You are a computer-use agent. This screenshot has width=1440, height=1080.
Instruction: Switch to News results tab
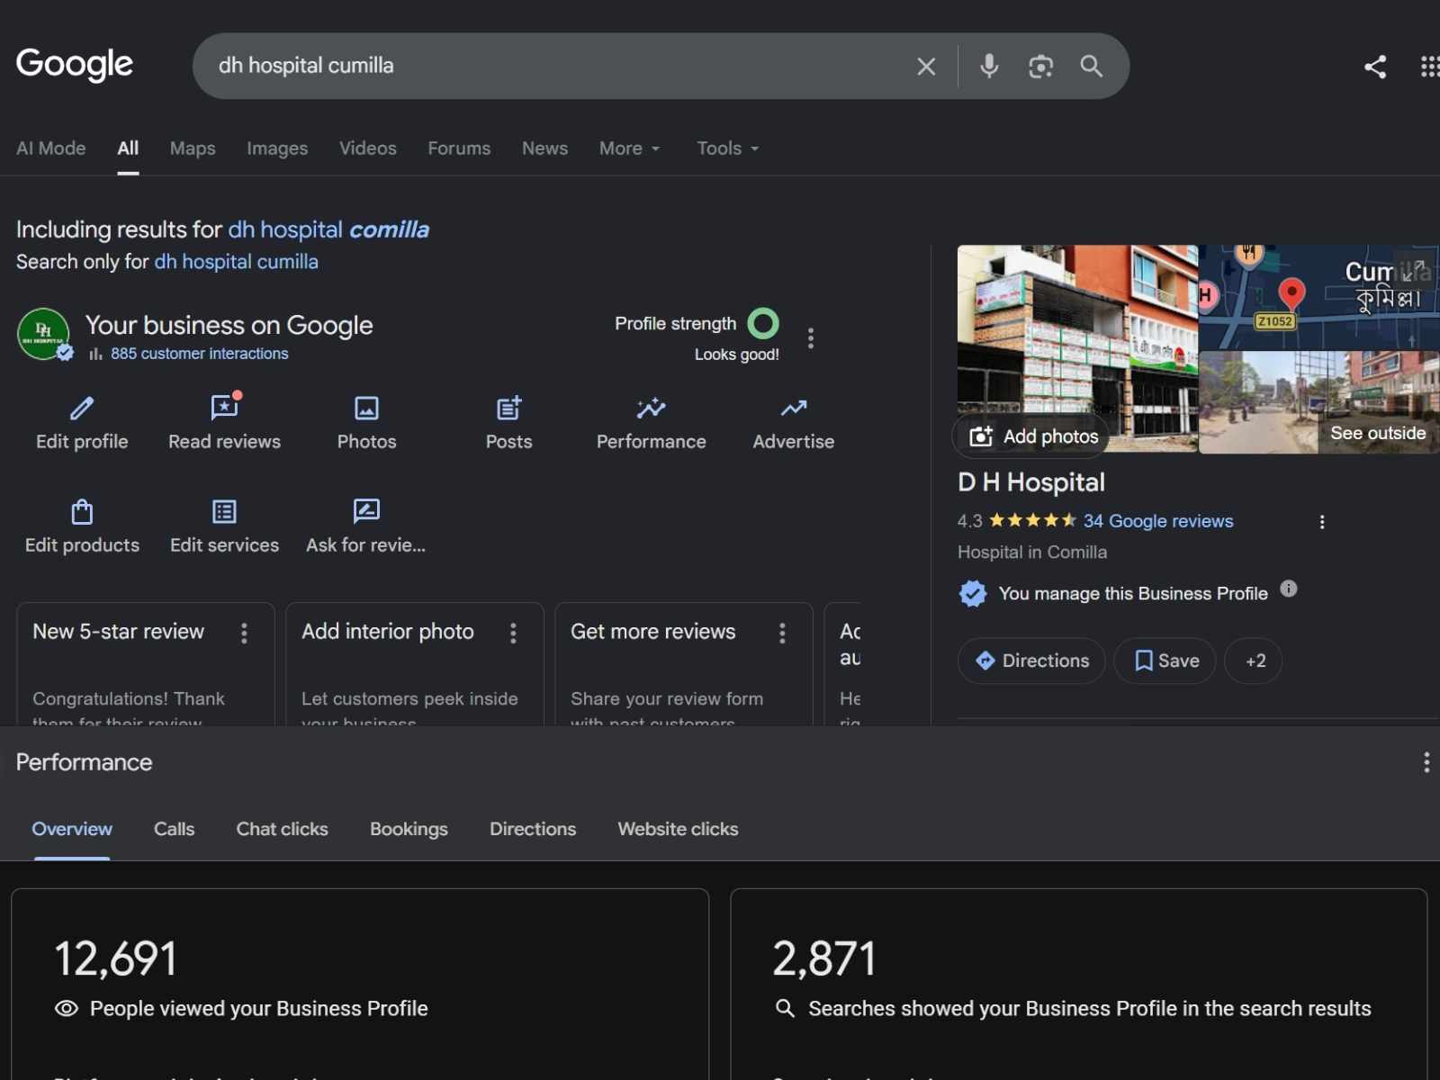tap(544, 148)
